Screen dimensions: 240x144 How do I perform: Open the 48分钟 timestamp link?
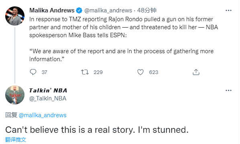pos(146,10)
